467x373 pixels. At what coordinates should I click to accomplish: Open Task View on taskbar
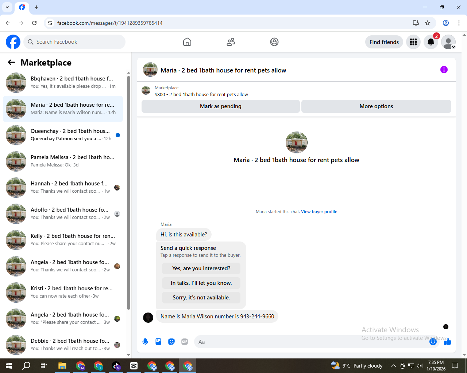click(44, 366)
